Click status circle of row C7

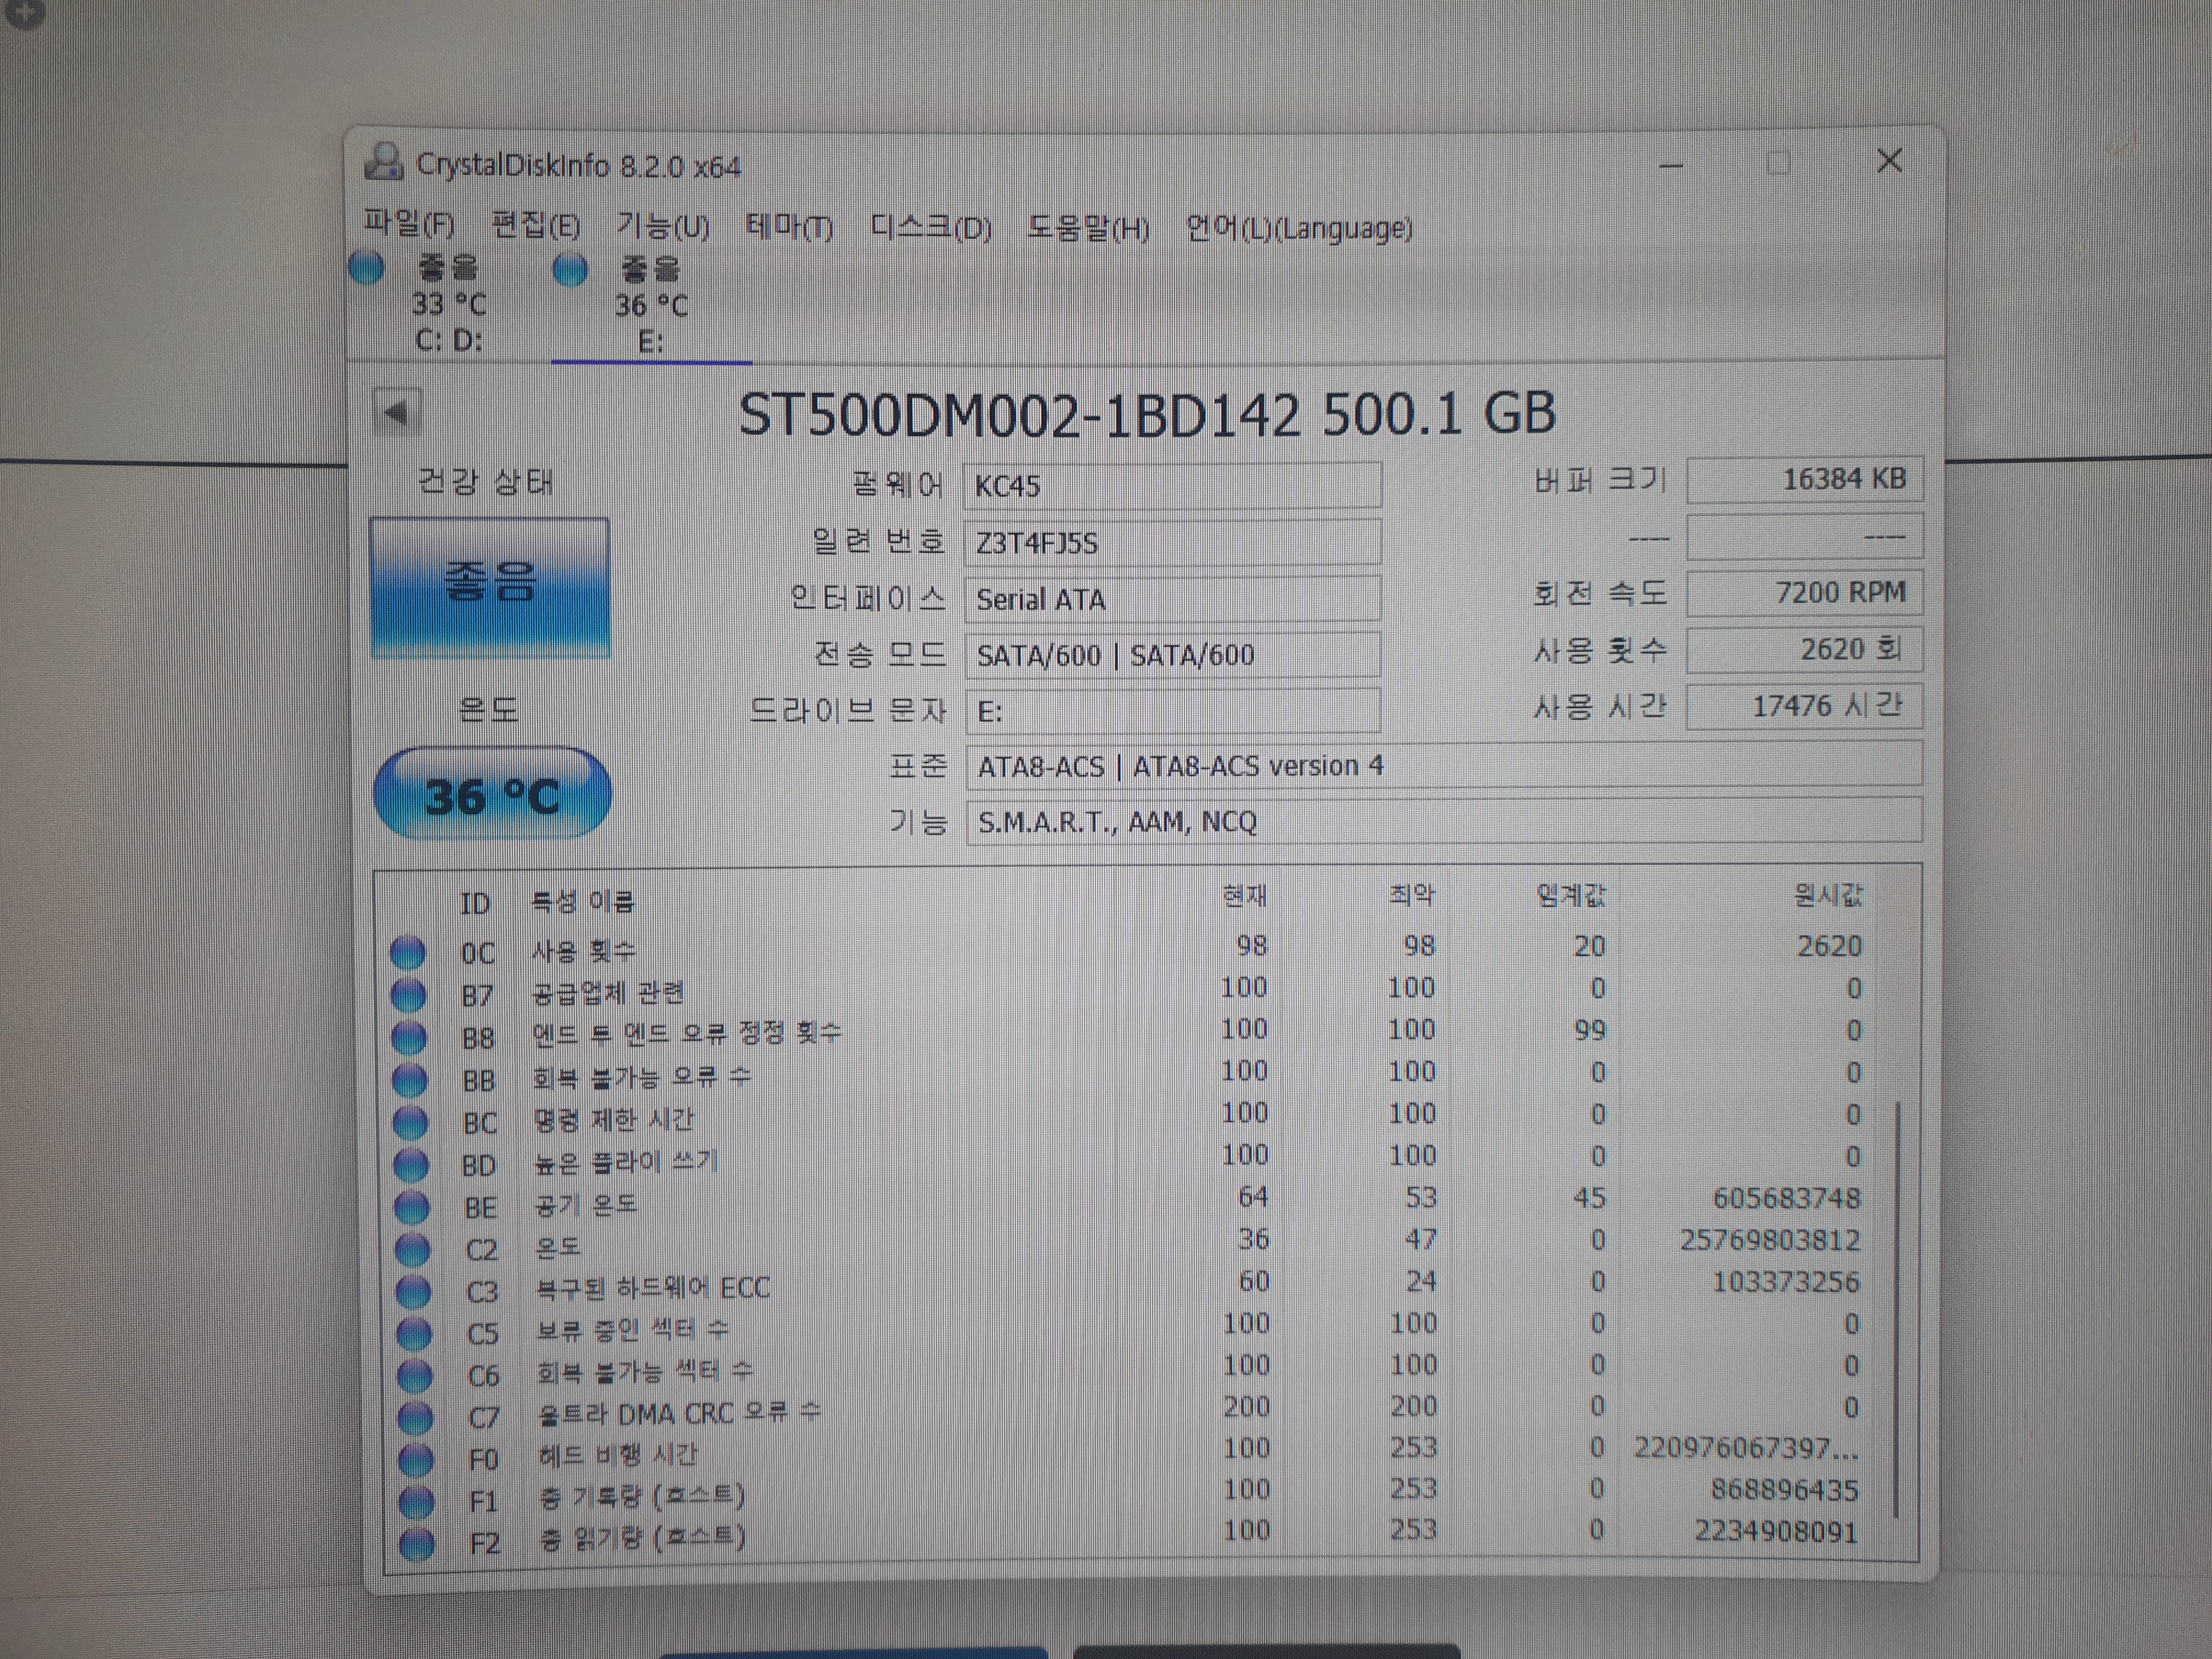[416, 1417]
